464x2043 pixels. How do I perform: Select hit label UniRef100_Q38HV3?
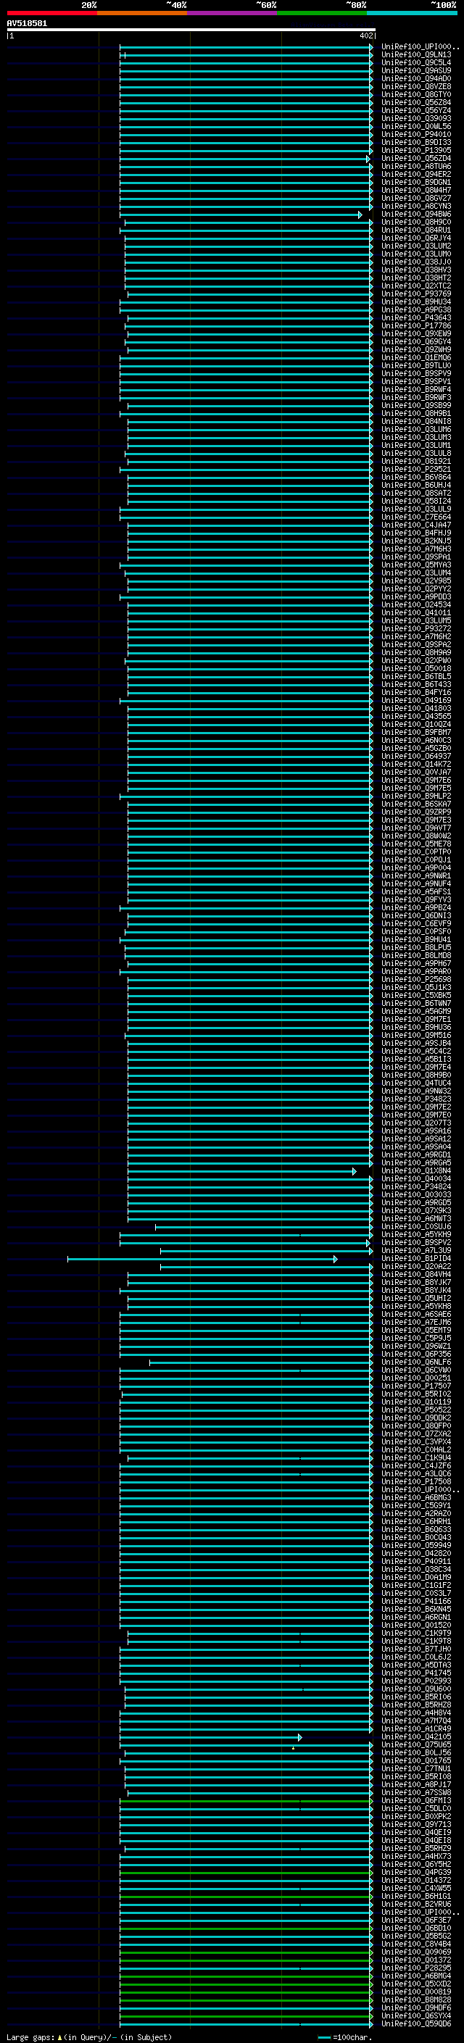[x=416, y=270]
